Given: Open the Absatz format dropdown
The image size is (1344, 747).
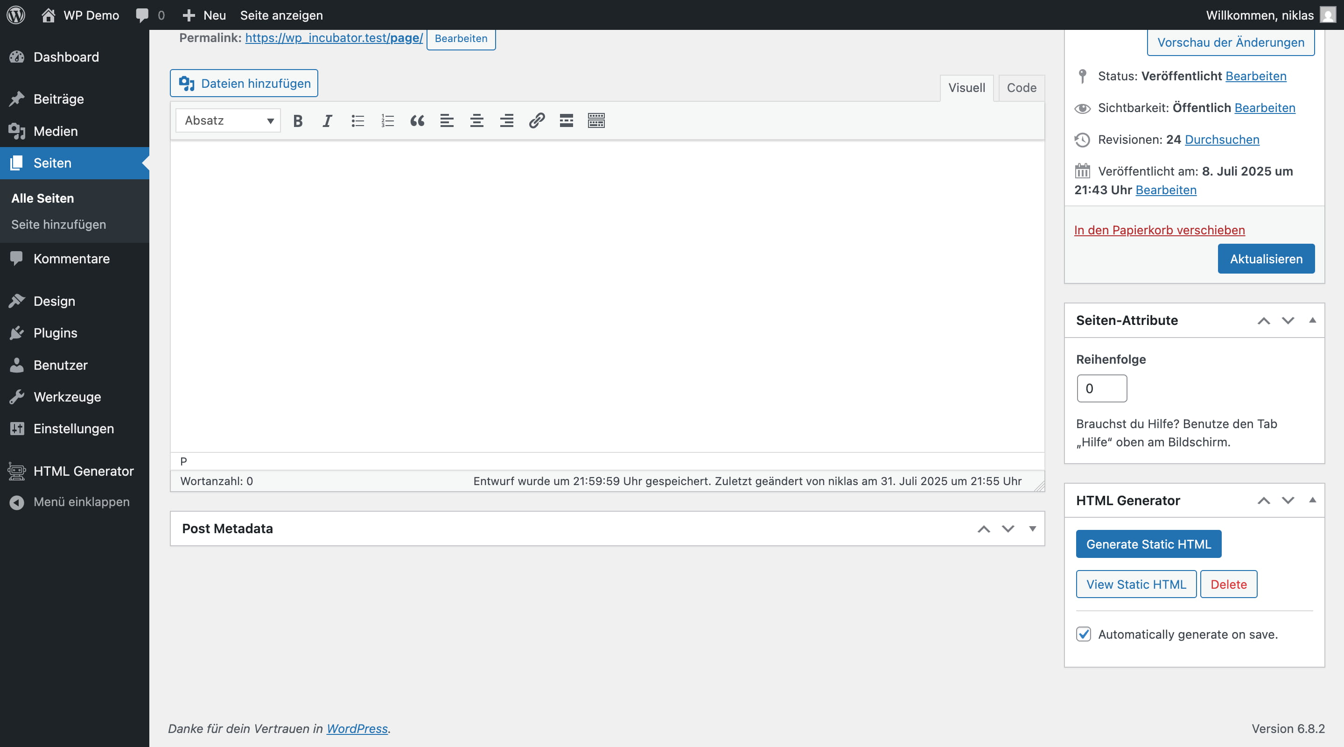Looking at the screenshot, I should [228, 120].
